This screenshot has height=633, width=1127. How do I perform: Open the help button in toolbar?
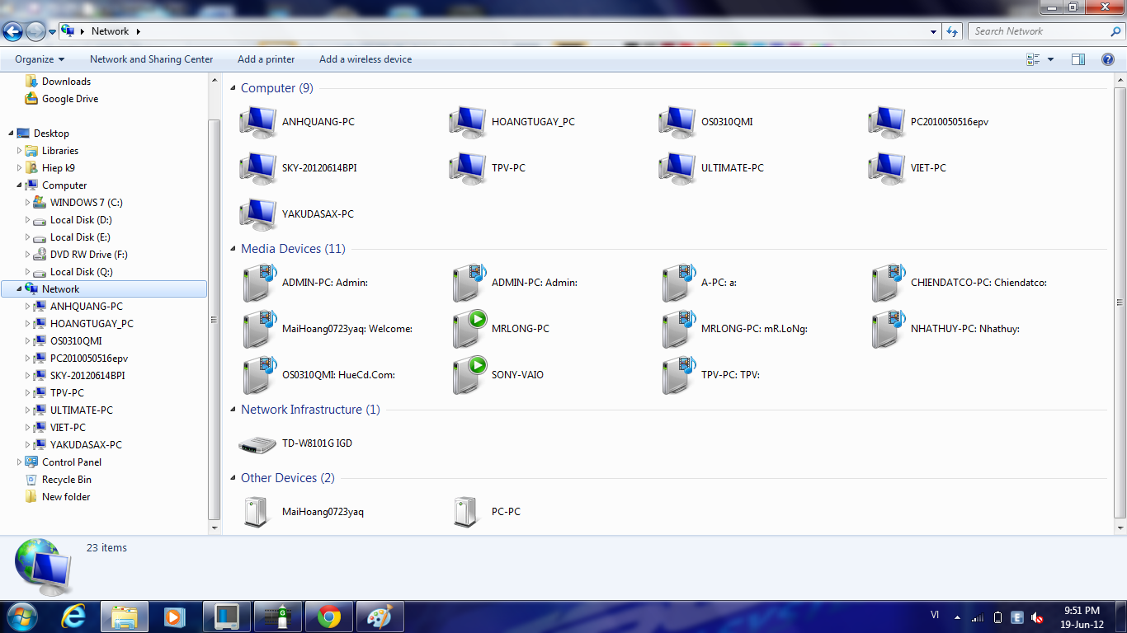pyautogui.click(x=1108, y=59)
